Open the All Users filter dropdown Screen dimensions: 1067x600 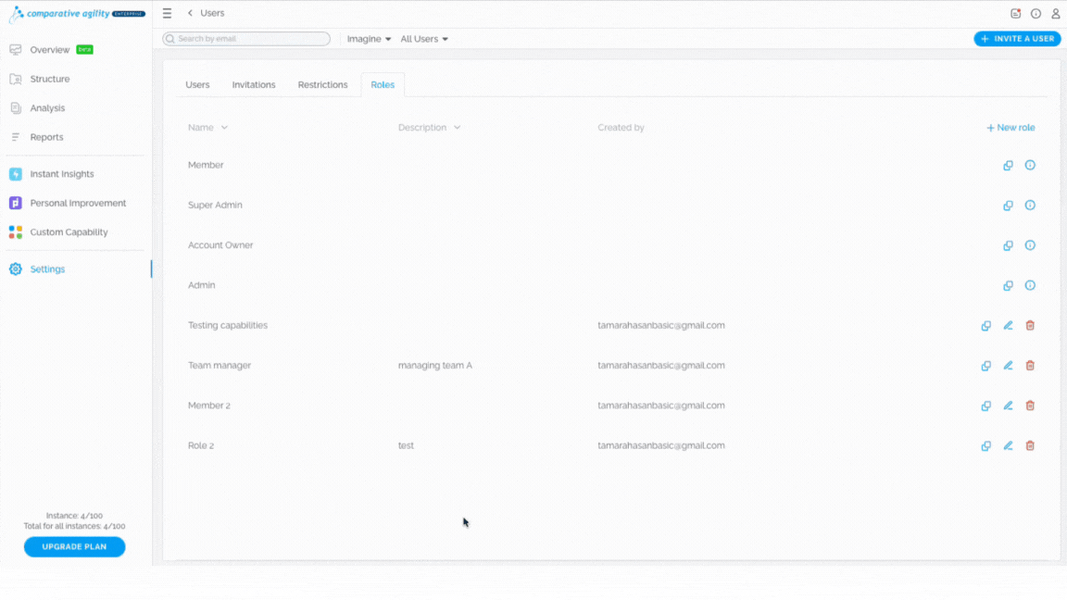(424, 39)
